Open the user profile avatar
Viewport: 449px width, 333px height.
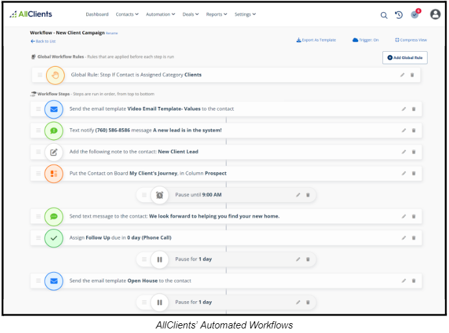click(435, 14)
